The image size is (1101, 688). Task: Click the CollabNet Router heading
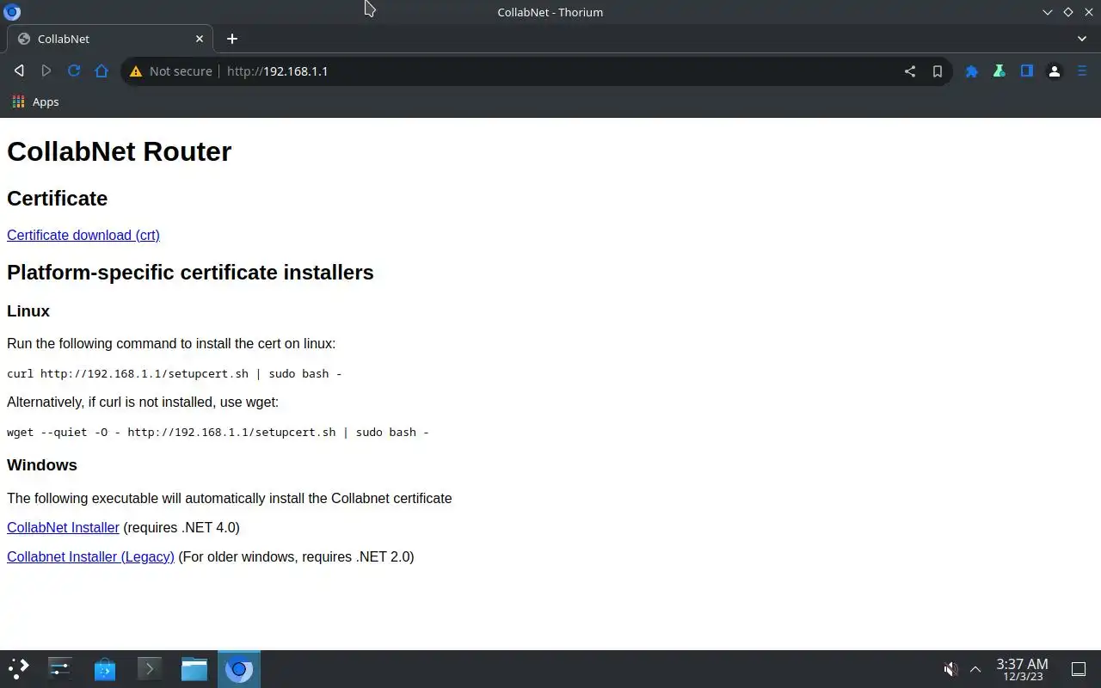tap(120, 151)
